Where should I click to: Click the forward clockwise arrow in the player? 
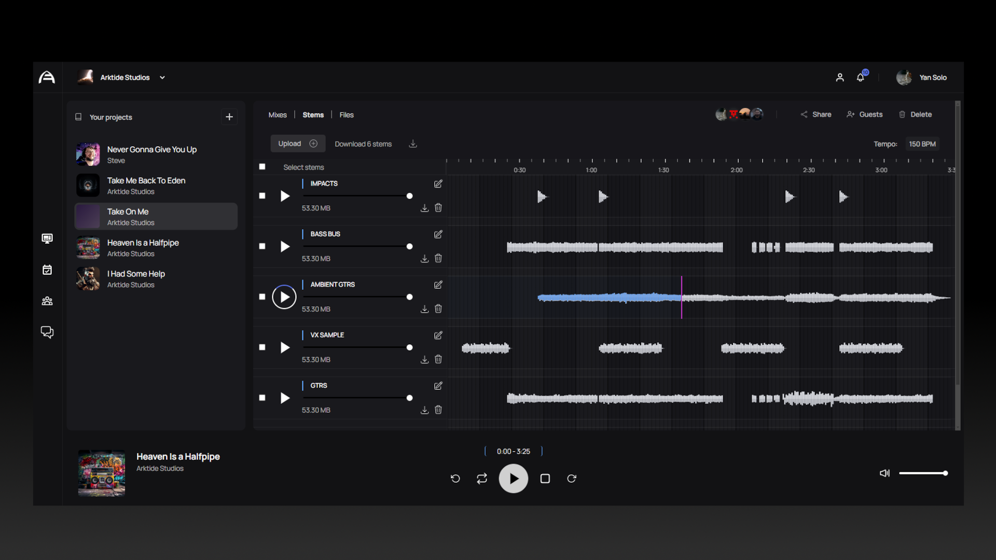pos(572,479)
